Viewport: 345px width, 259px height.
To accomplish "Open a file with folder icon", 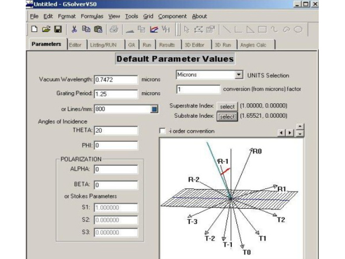I will click(x=46, y=29).
